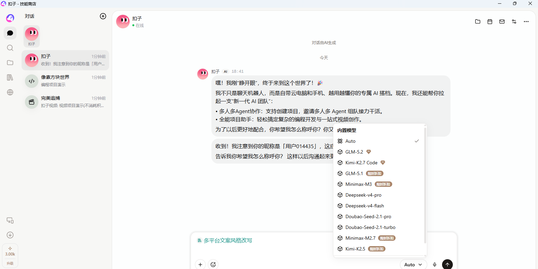538x269 pixels.
Task: Select the Minimax-M3 model
Action: click(379, 184)
